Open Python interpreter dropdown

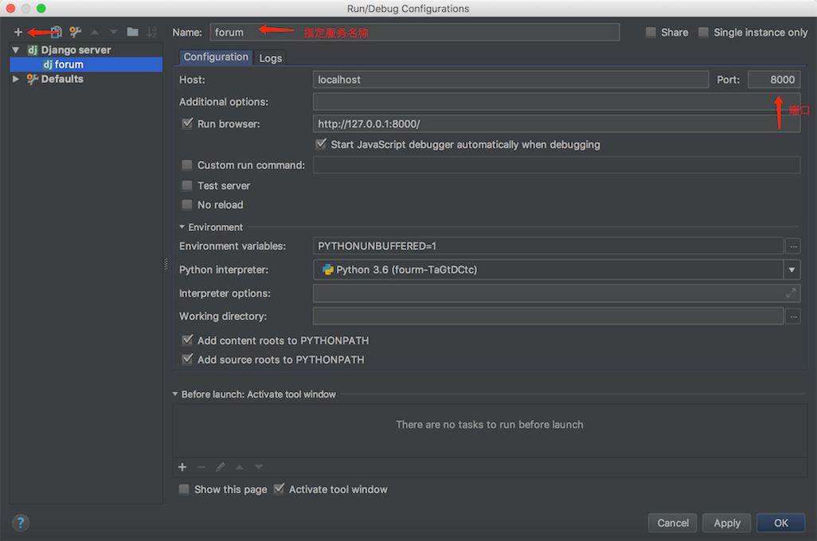coord(792,270)
